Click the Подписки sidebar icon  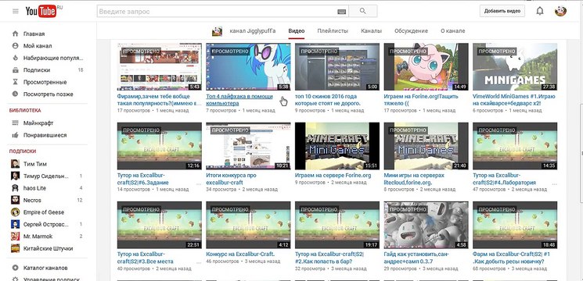point(15,70)
